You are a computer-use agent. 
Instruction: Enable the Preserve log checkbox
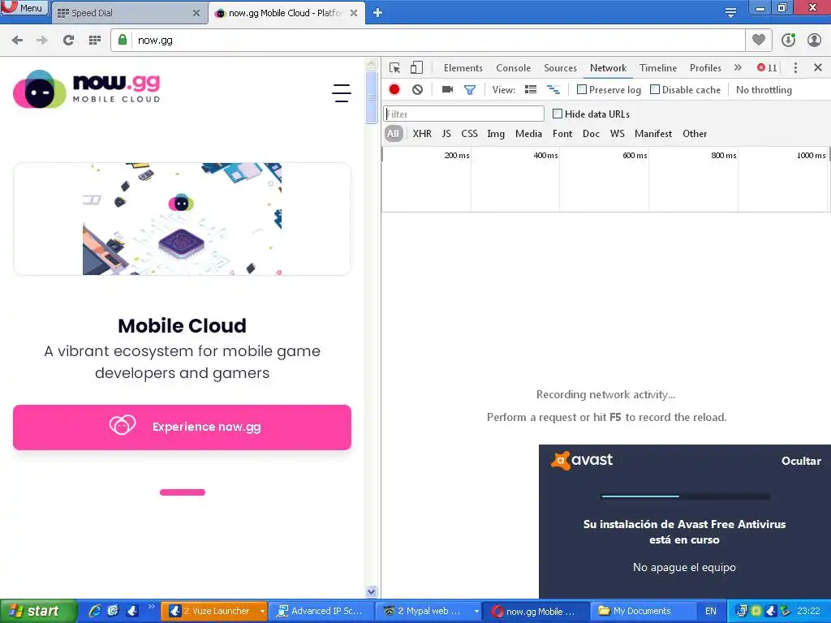[581, 89]
